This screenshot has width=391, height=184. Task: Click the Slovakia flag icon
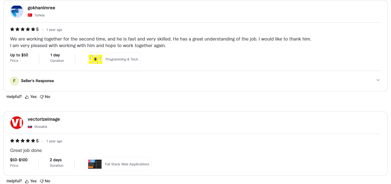point(30,127)
